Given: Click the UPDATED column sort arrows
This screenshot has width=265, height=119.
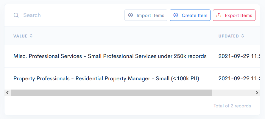Looking at the screenshot, I should 243,36.
